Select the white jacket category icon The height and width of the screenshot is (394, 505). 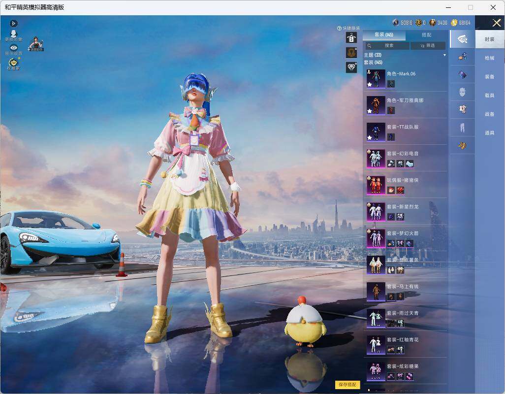(462, 110)
